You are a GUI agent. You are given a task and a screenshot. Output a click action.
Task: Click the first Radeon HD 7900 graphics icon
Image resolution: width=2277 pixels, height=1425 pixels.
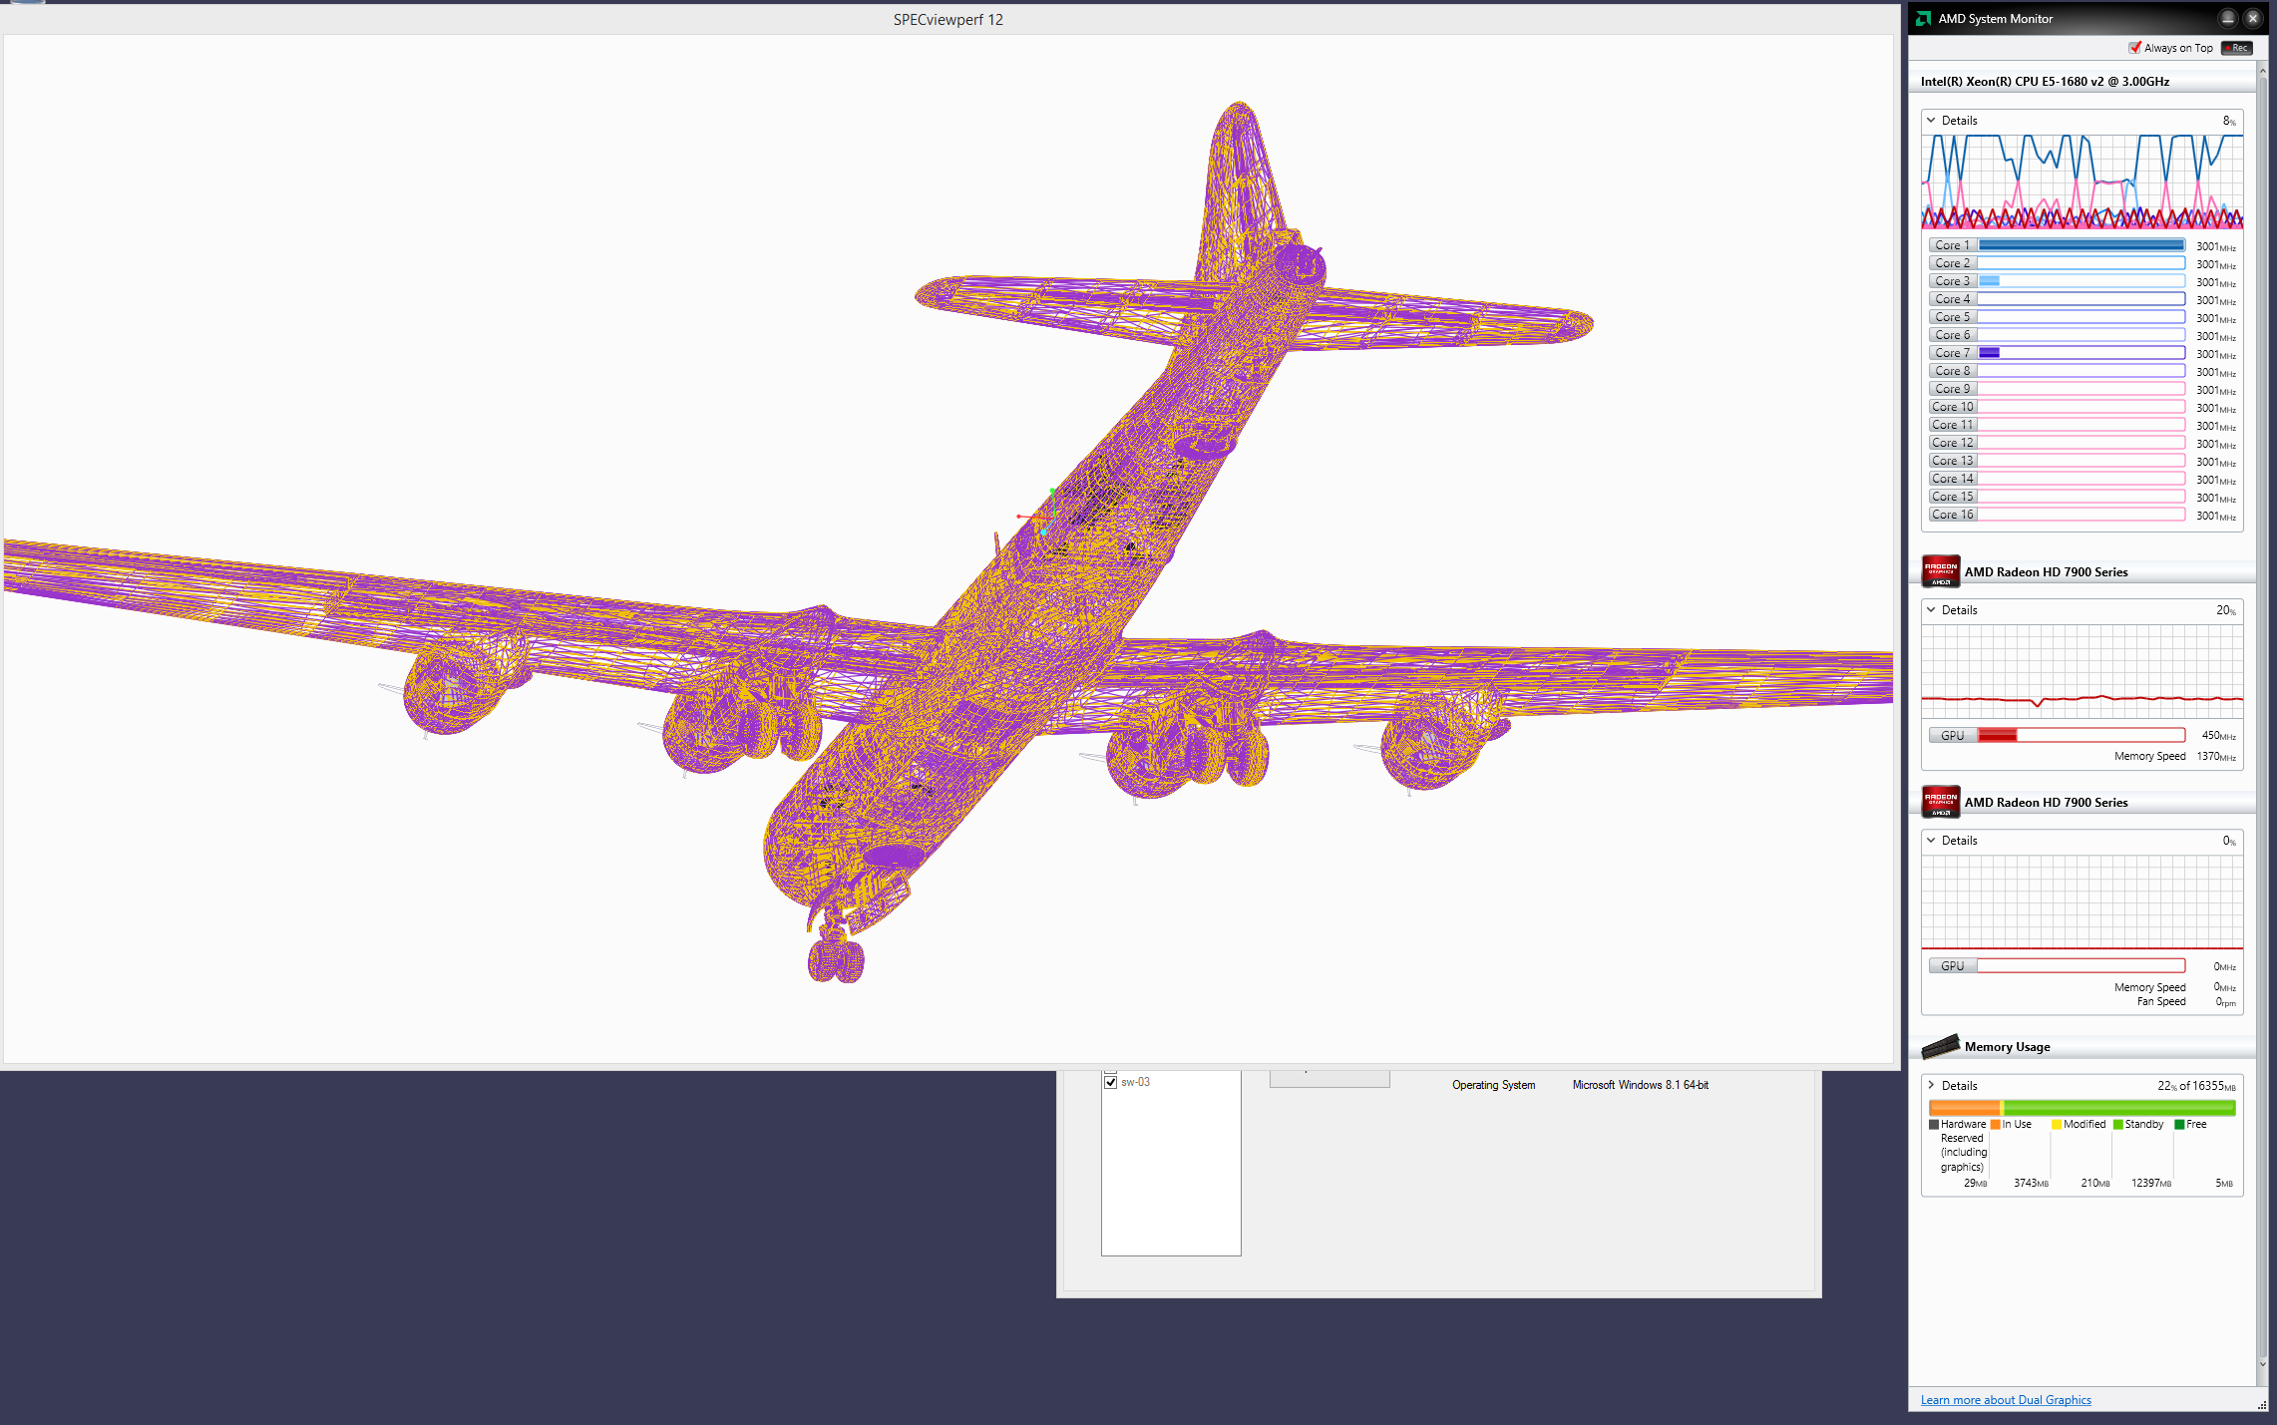click(x=1941, y=571)
